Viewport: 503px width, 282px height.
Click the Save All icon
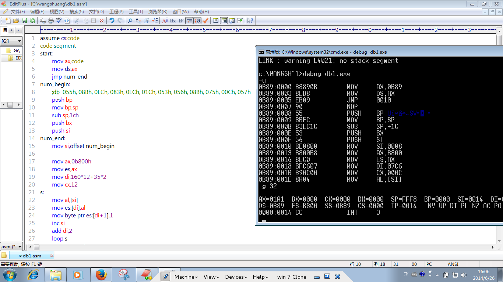point(32,21)
